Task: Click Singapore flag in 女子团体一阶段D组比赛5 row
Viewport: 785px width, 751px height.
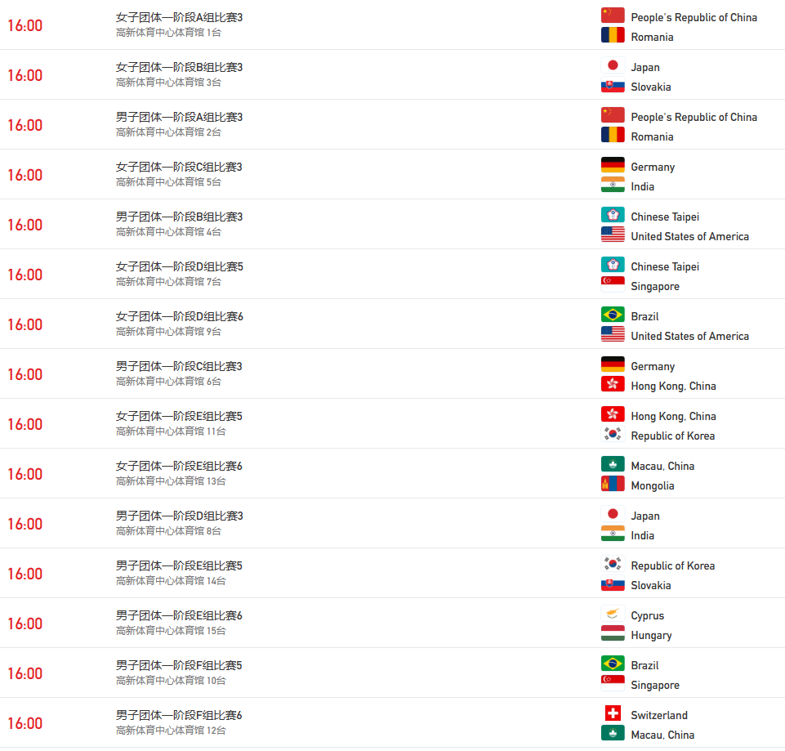Action: (613, 285)
